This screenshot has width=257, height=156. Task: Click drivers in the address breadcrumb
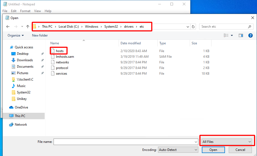click(129, 27)
